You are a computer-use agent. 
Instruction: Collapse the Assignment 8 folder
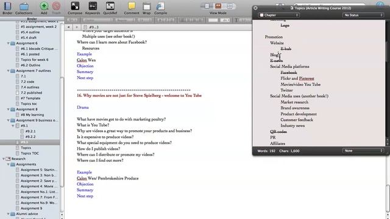8,109
